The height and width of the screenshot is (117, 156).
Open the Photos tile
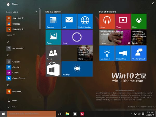53,37
